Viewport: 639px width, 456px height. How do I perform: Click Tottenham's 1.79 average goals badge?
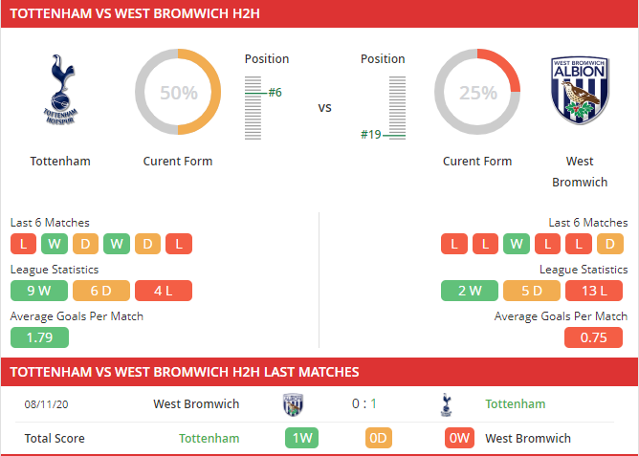[39, 337]
